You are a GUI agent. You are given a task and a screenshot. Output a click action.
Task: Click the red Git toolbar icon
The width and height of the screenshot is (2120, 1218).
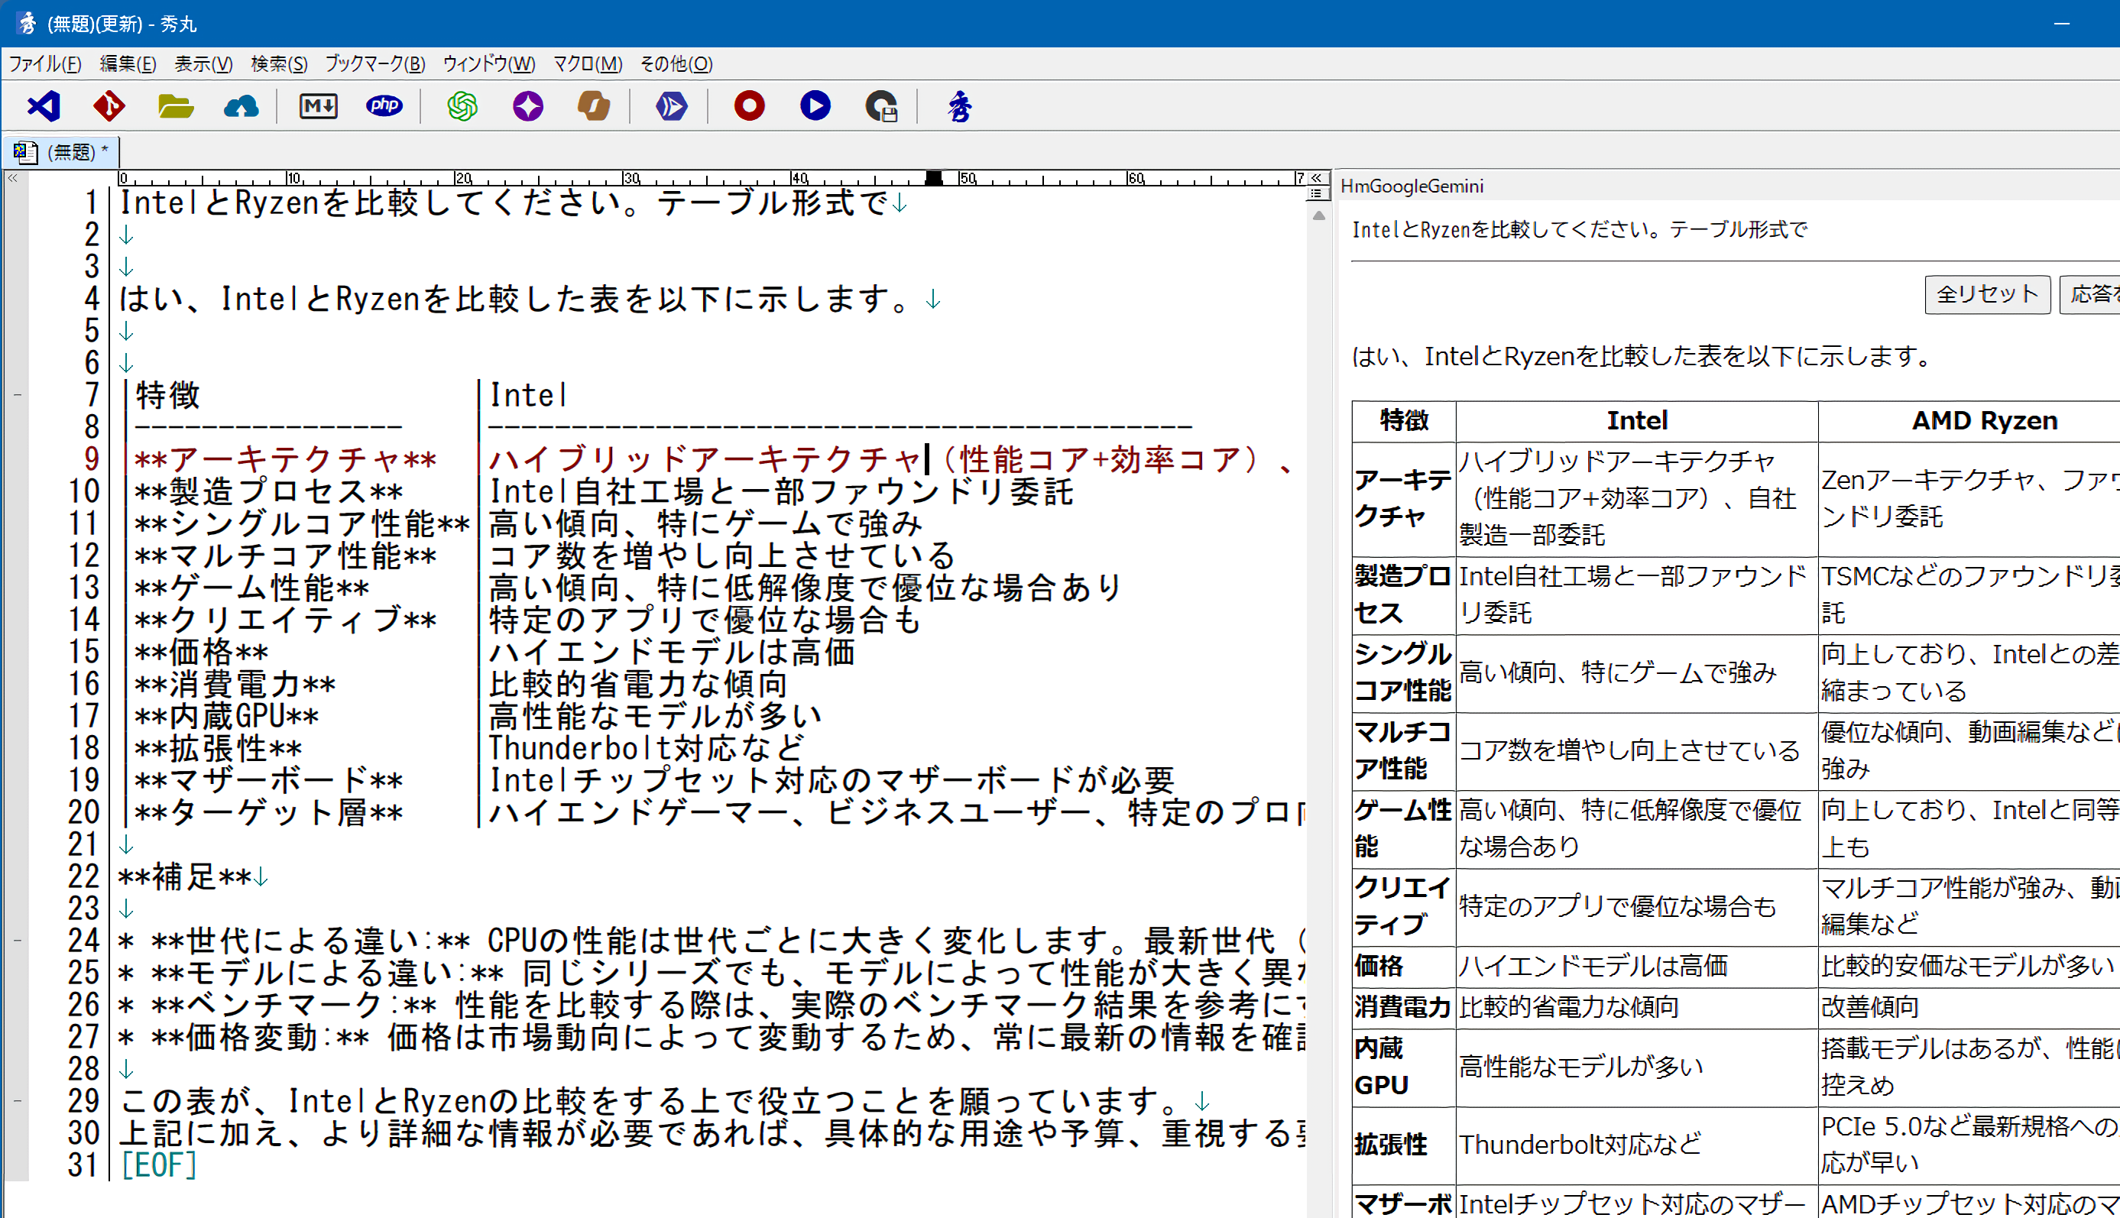click(x=109, y=106)
